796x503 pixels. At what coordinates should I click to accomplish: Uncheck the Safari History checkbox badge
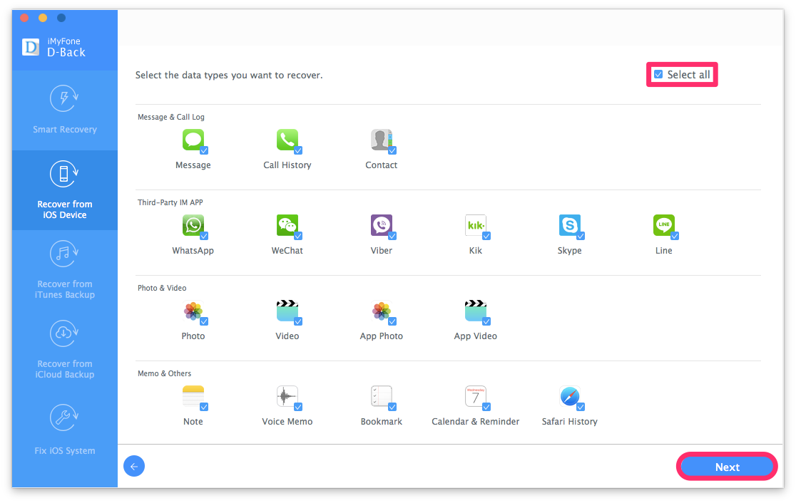click(x=581, y=407)
